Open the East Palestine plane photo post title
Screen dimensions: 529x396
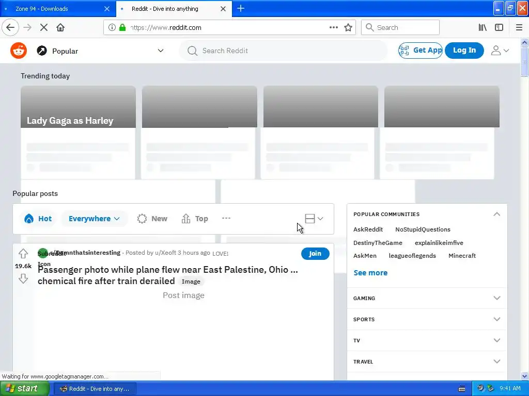[168, 275]
